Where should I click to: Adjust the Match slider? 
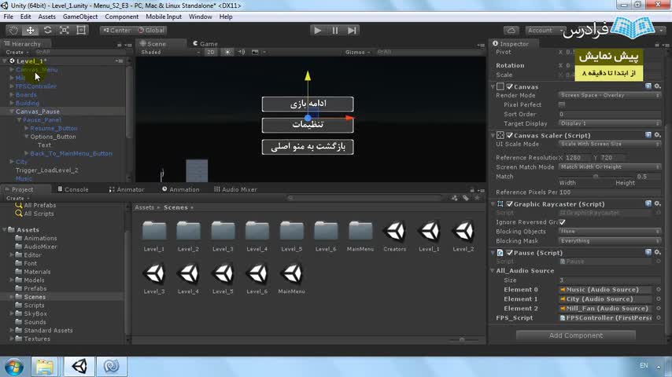596,176
